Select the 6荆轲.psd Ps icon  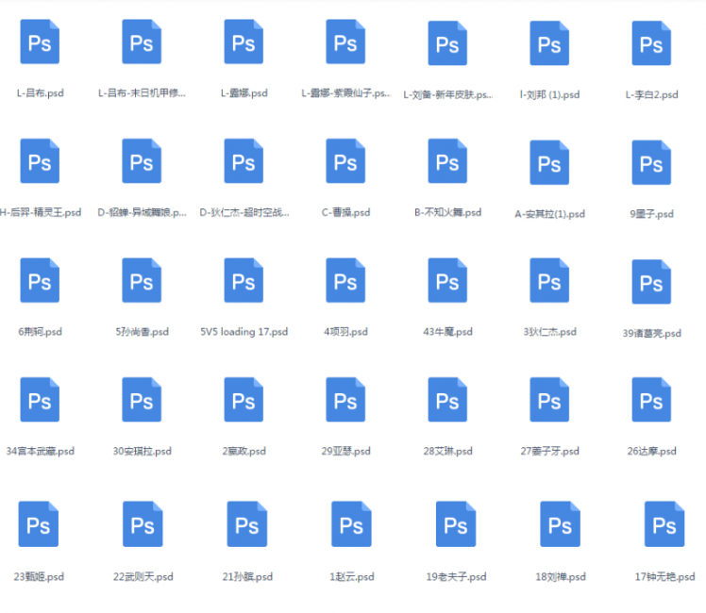tap(40, 280)
